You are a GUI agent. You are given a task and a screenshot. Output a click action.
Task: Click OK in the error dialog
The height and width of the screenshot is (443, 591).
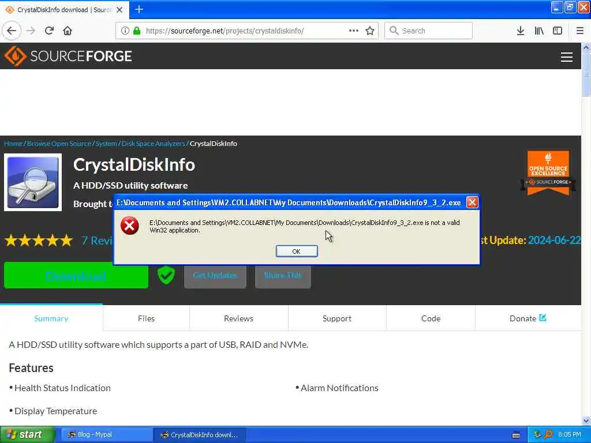click(x=297, y=251)
